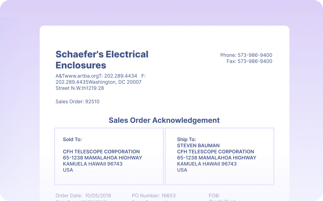Screen dimensions: 323x201
Task: Click the Sold To: label
Action: tap(72, 140)
